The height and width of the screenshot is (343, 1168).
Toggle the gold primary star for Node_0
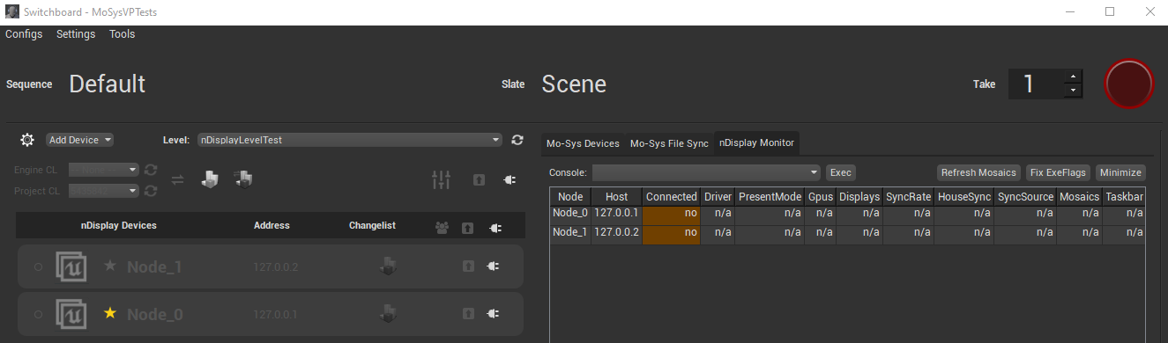(110, 313)
